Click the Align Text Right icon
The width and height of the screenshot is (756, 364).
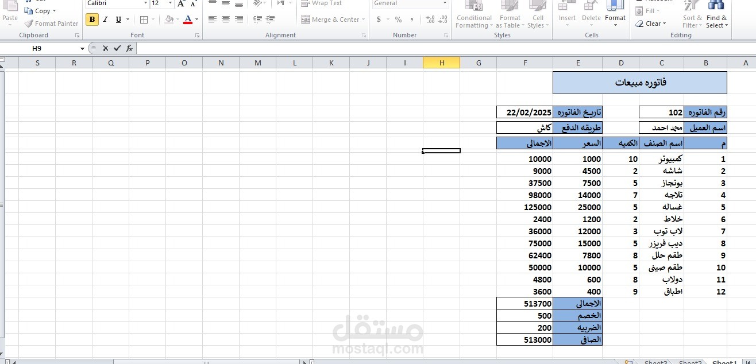coord(239,20)
